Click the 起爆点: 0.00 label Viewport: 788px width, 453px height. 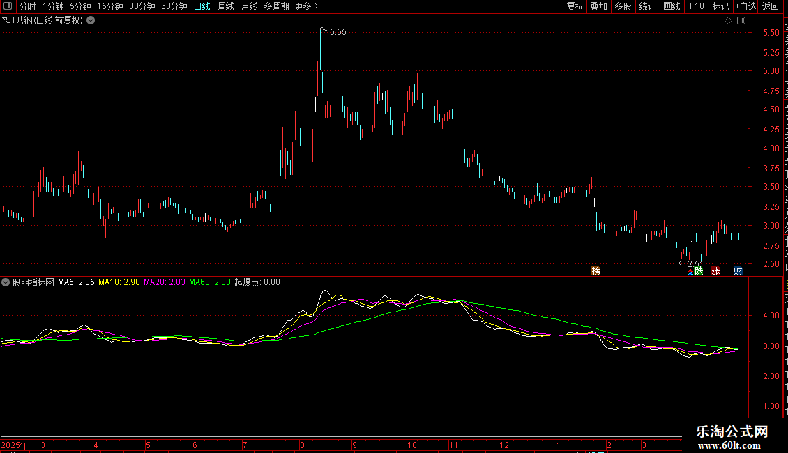[257, 282]
